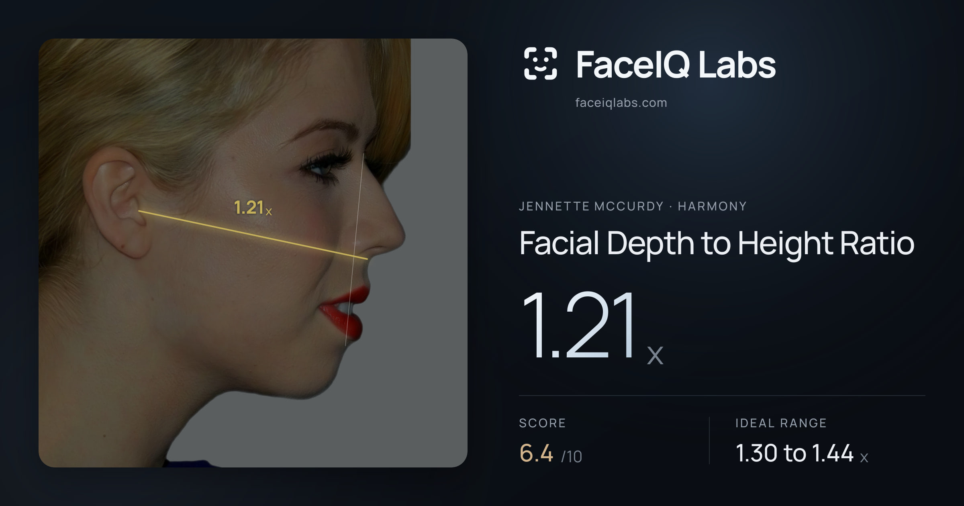The image size is (964, 506).
Task: Click the profile photo thumbnail
Action: coord(253,253)
